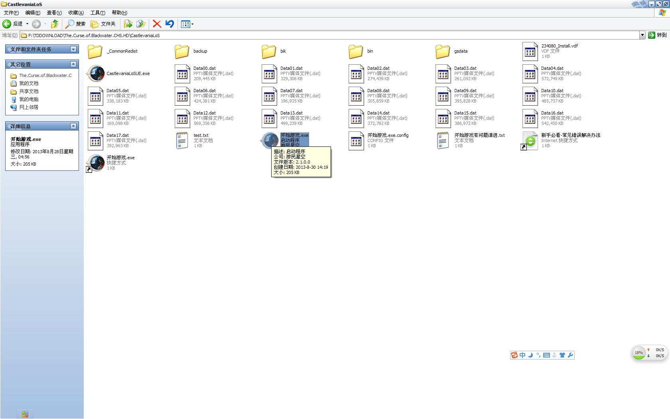The width and height of the screenshot is (670, 419).
Task: Select the Data16.dat file
Action: click(552, 118)
